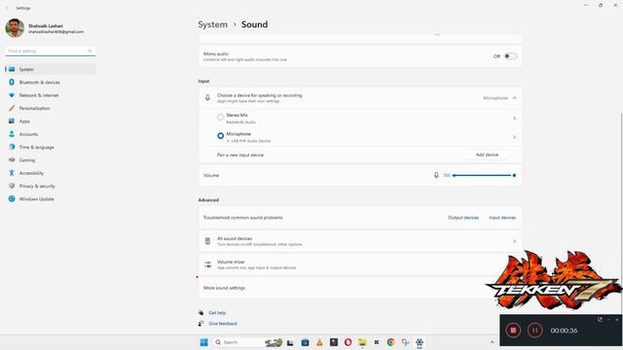Viewport: 623px width, 350px height.
Task: Mute microphone using icon beside Volume slider
Action: click(x=436, y=175)
